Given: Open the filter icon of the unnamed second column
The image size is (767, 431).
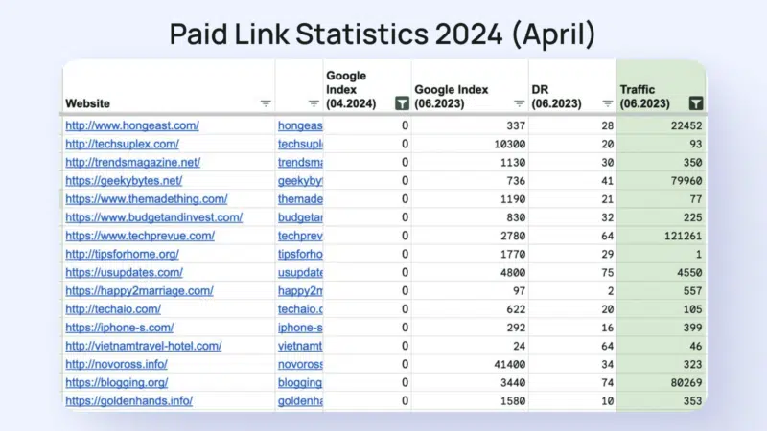Looking at the screenshot, I should pos(314,103).
